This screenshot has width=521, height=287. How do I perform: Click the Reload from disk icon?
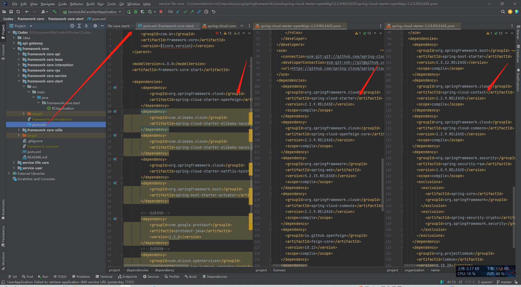click(x=18, y=12)
